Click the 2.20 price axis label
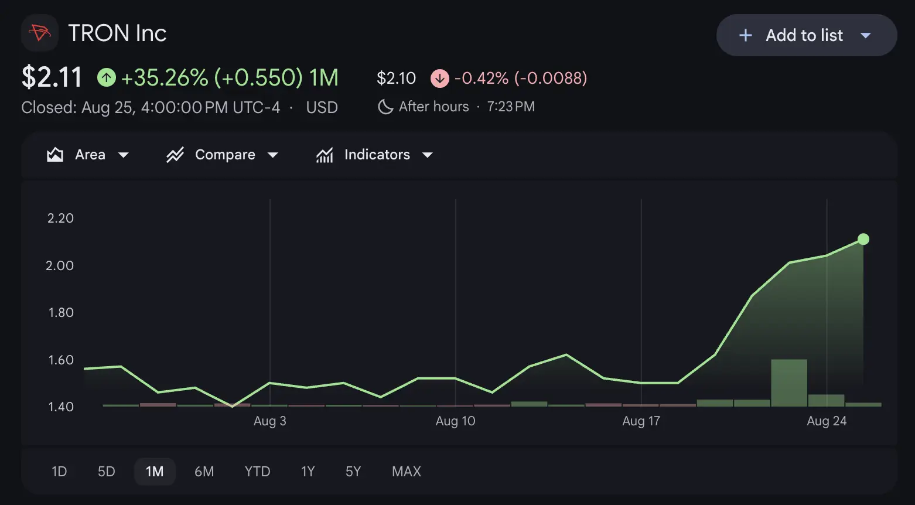 pos(60,219)
